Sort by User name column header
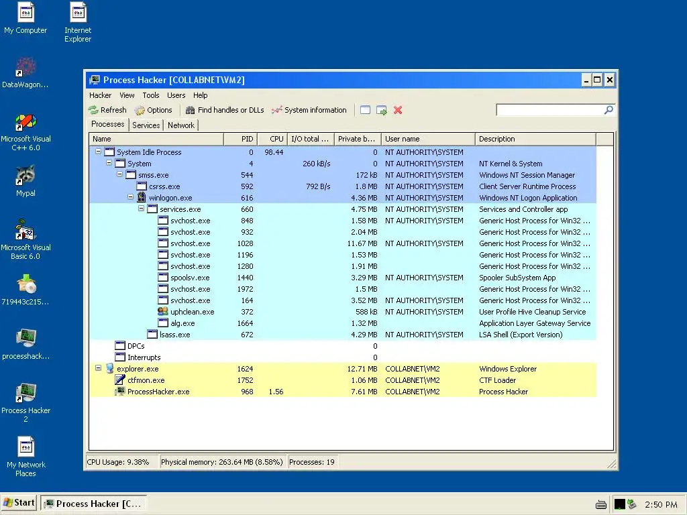The height and width of the screenshot is (515, 687). pos(428,139)
